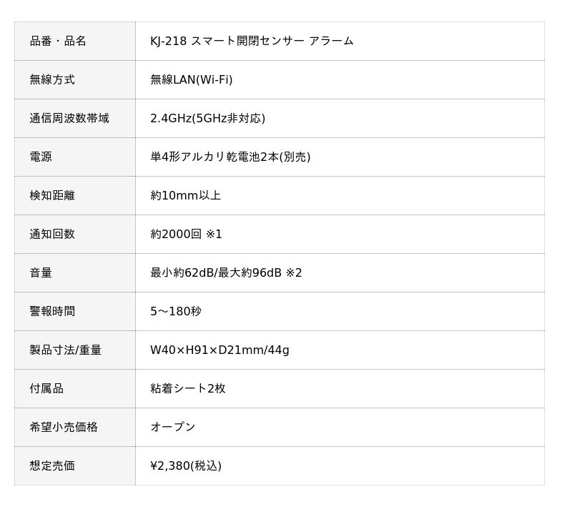Click the 通知回数 label cell
The width and height of the screenshot is (572, 507).
pyautogui.click(x=75, y=234)
